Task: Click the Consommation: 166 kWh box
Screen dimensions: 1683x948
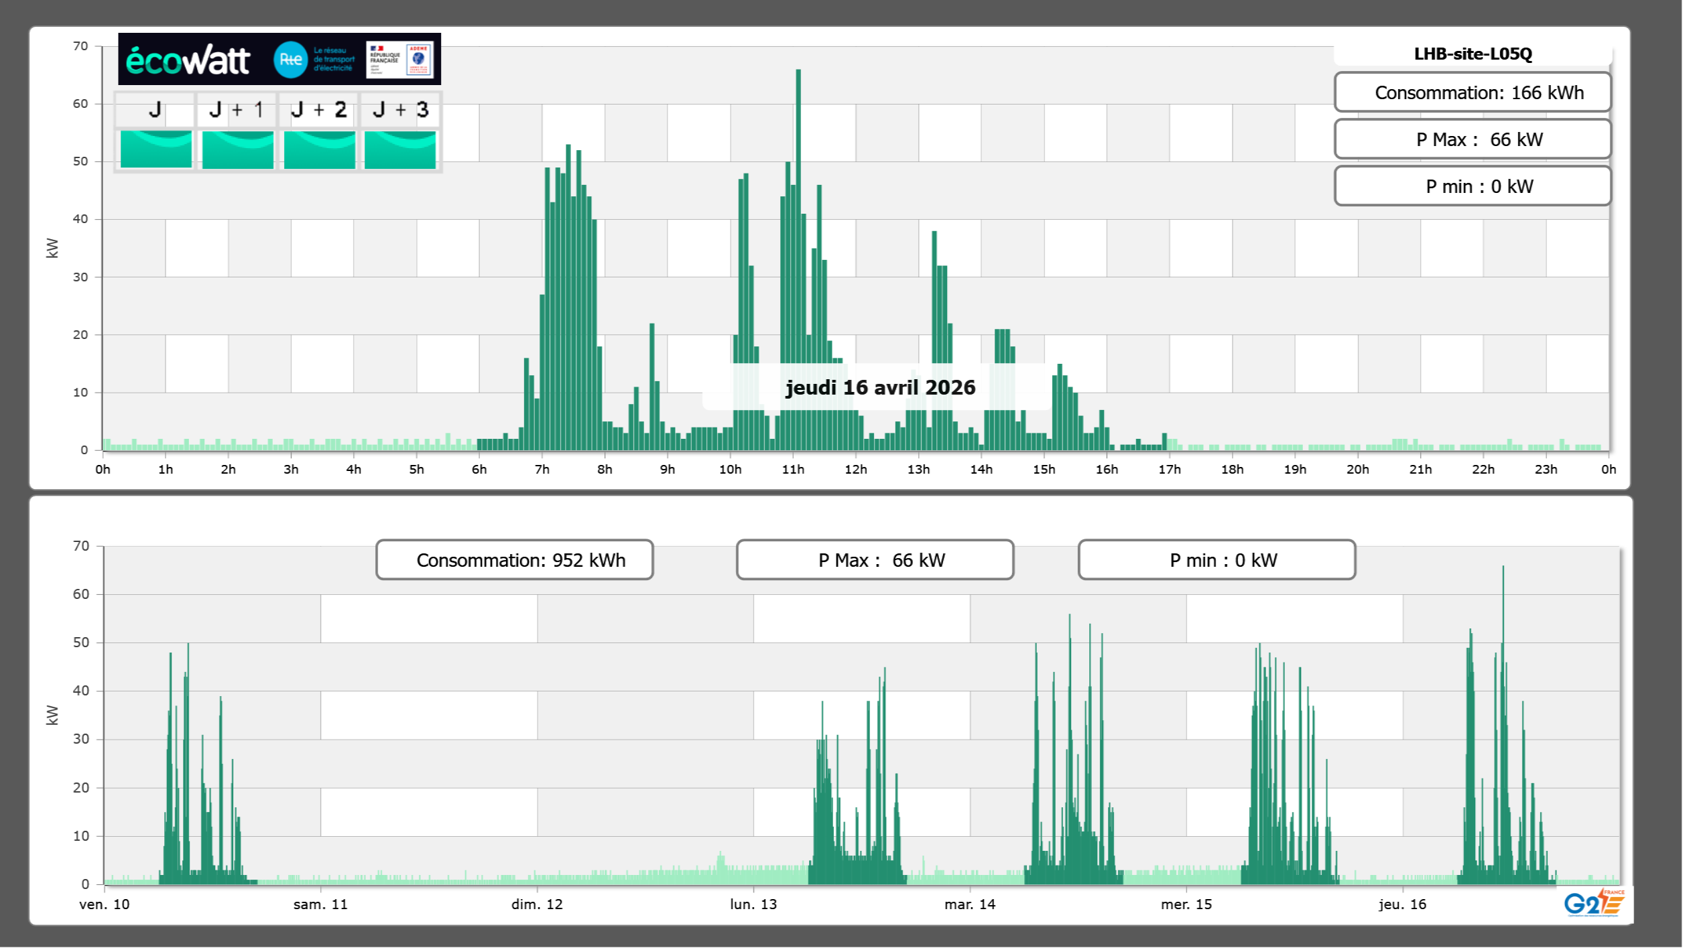Action: pyautogui.click(x=1473, y=92)
